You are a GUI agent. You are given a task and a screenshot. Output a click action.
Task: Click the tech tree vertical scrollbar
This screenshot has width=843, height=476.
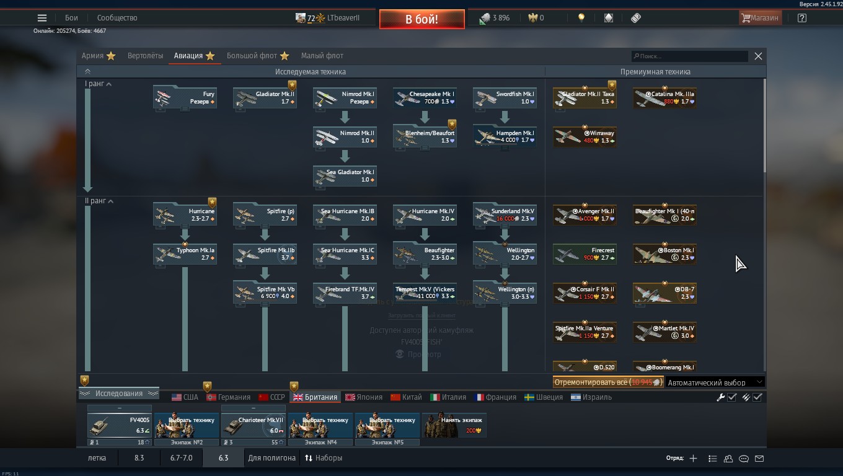pos(764,126)
